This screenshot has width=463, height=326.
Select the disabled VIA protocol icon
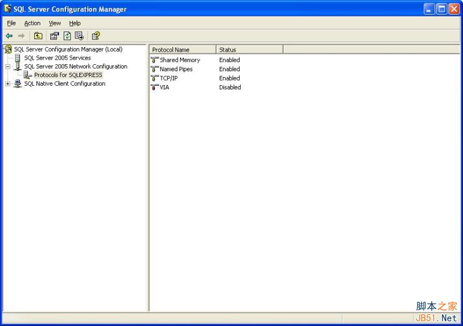pyautogui.click(x=155, y=87)
